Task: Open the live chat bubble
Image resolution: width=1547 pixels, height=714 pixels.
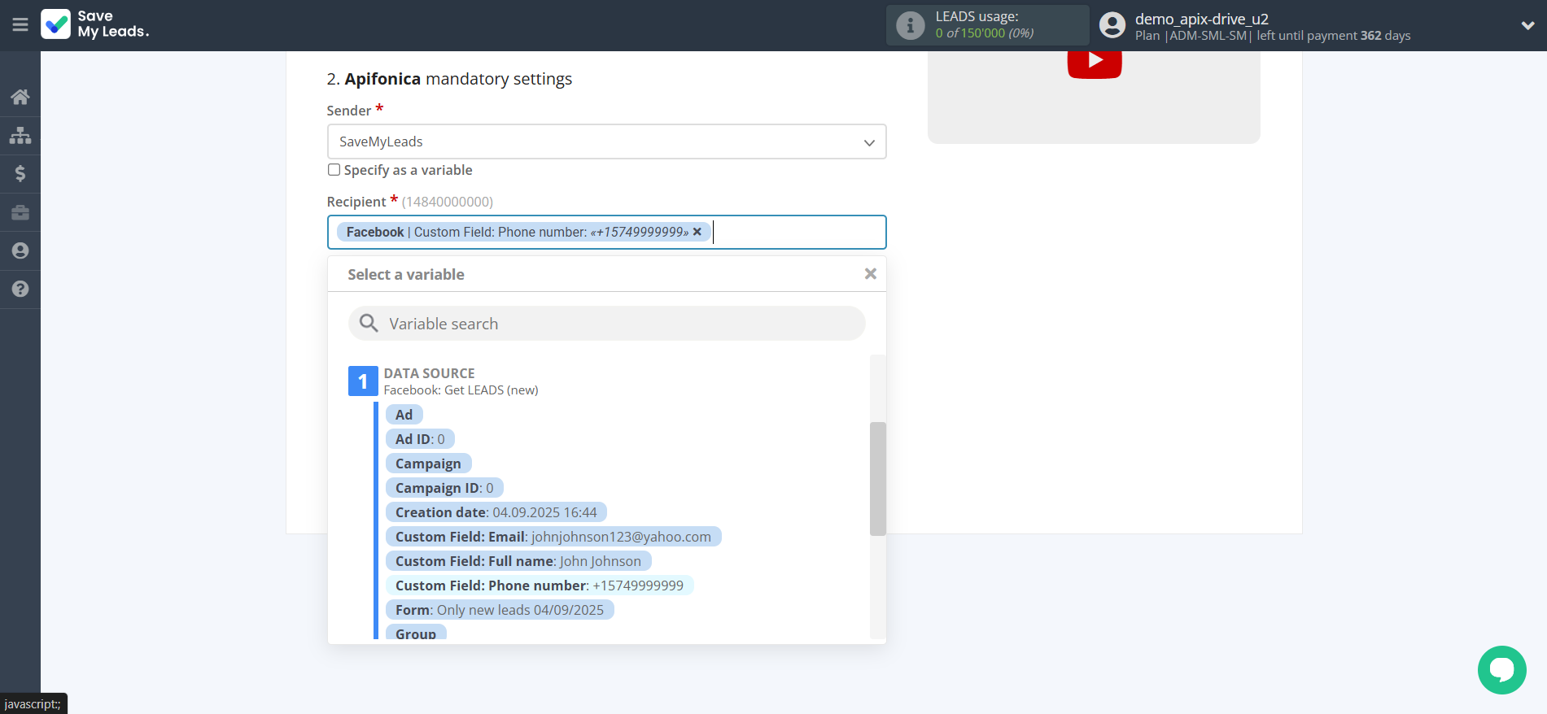Action: point(1501,669)
